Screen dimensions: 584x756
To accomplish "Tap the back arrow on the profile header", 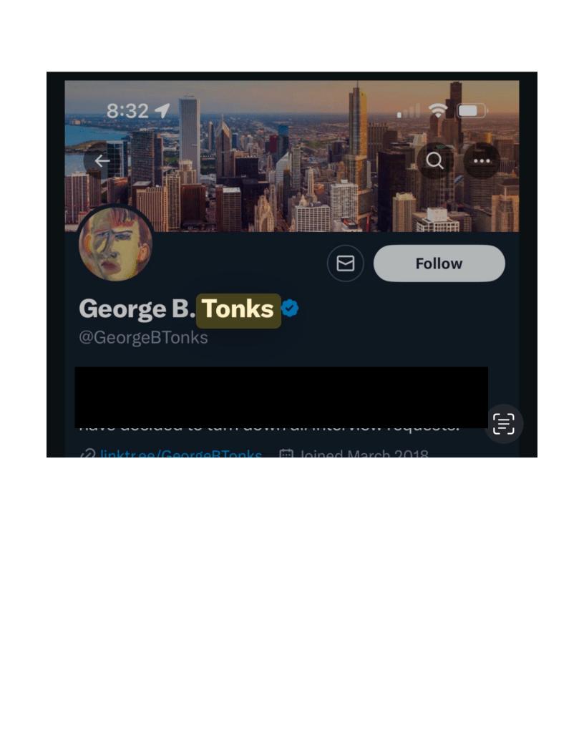I will click(x=101, y=161).
